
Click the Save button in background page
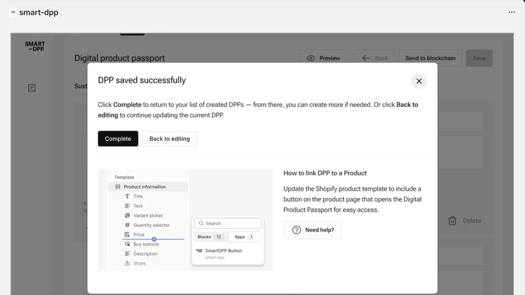tap(479, 58)
